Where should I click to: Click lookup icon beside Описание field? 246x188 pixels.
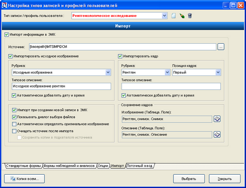(x=217, y=135)
